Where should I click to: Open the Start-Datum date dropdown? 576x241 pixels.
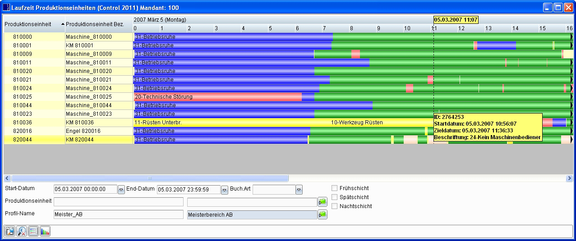(121, 190)
